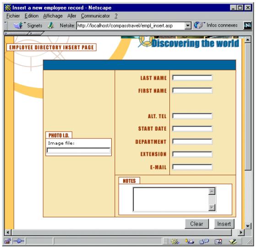Click the PHOTO I.D. label tab
256x247 pixels.
pos(59,135)
